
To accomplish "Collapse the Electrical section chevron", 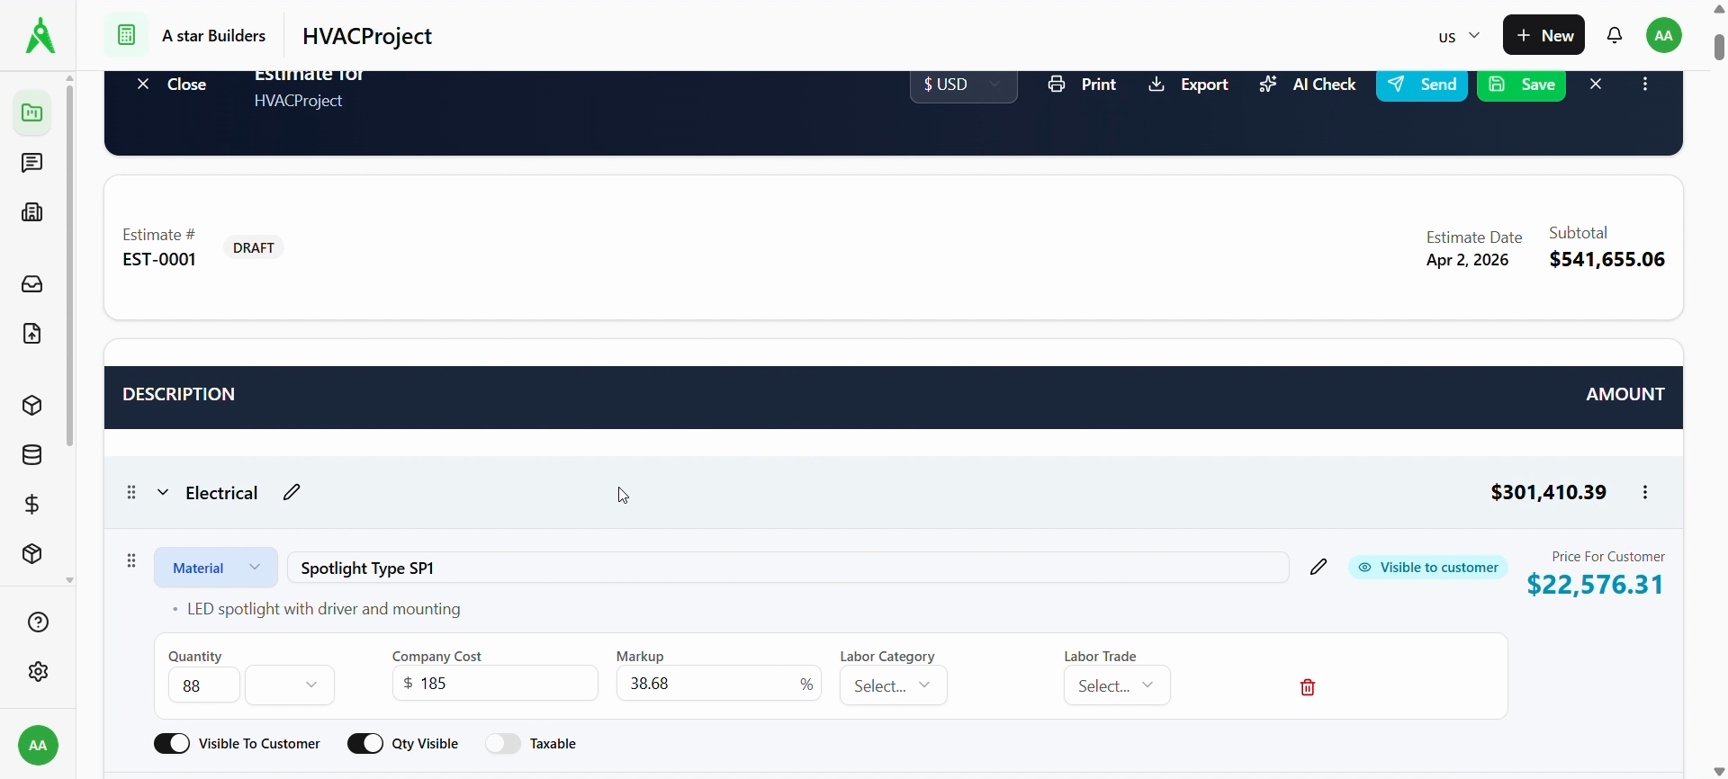I will pyautogui.click(x=163, y=493).
